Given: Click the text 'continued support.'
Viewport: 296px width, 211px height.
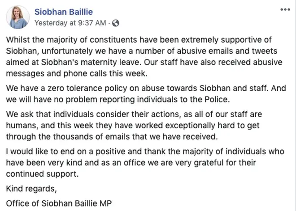Looking at the screenshot, I should (x=42, y=174).
